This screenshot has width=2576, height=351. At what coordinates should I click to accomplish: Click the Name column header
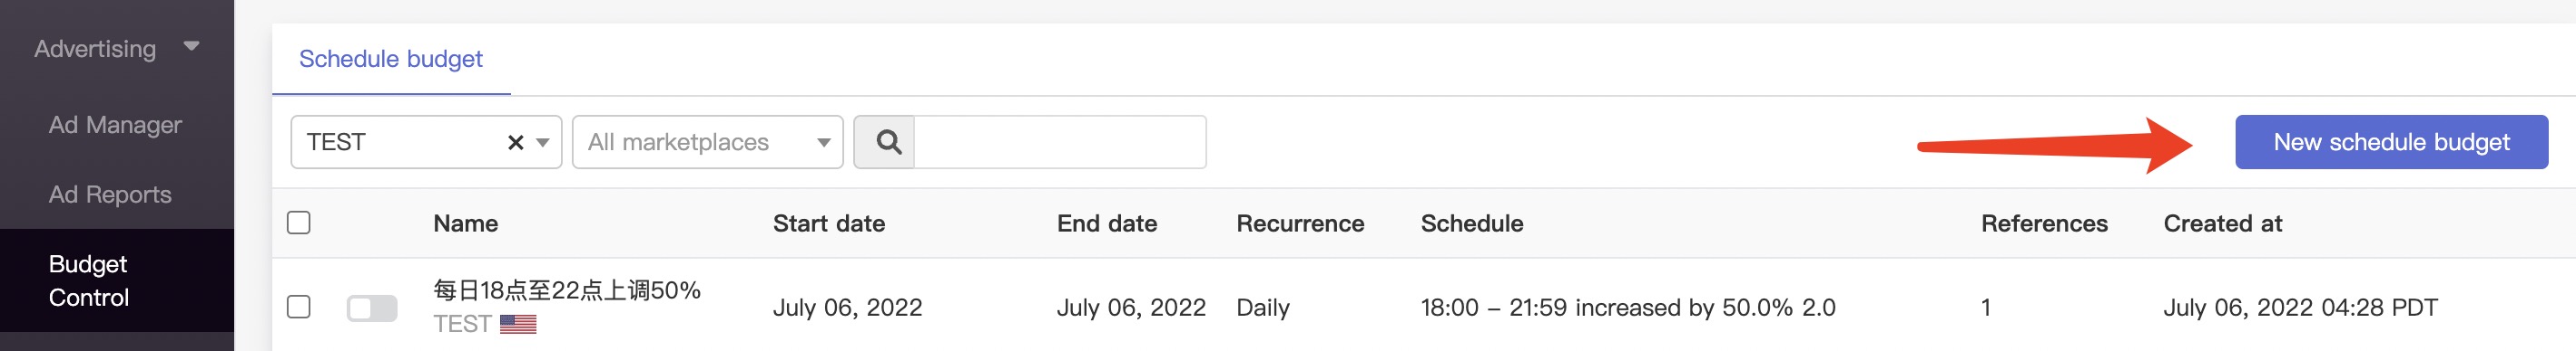coord(466,223)
